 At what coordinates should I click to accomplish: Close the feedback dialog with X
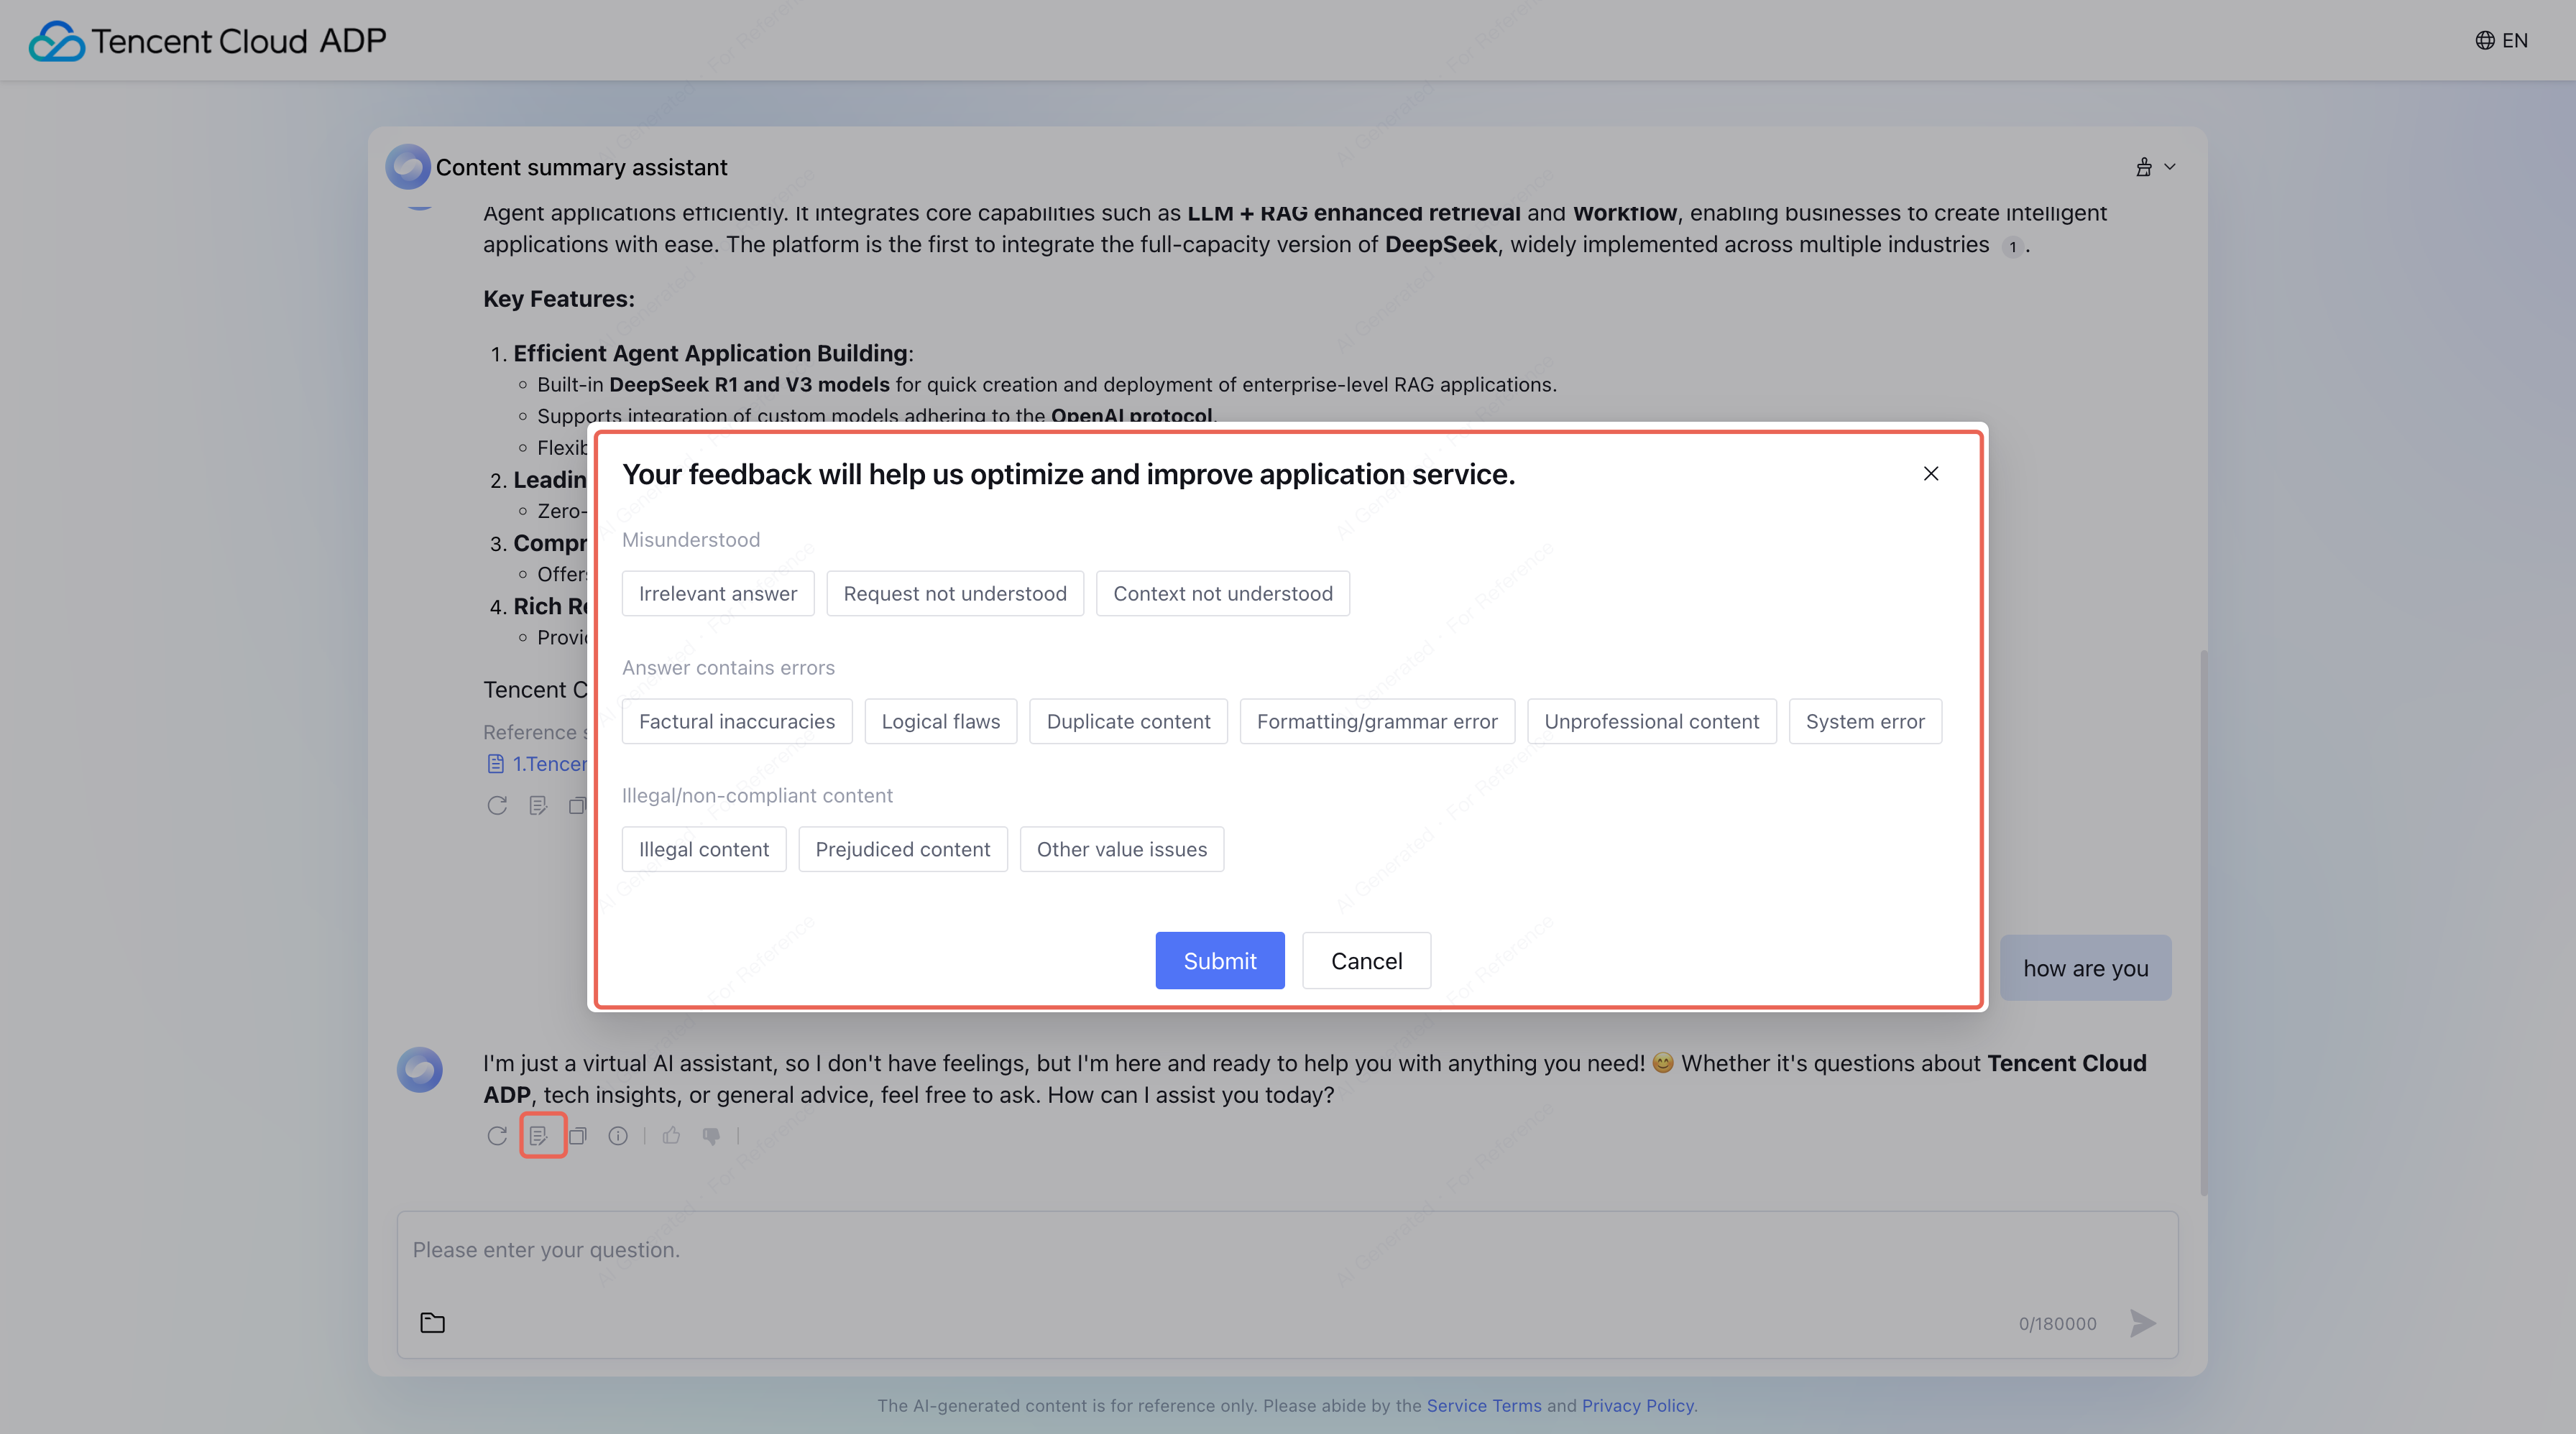pyautogui.click(x=1931, y=473)
